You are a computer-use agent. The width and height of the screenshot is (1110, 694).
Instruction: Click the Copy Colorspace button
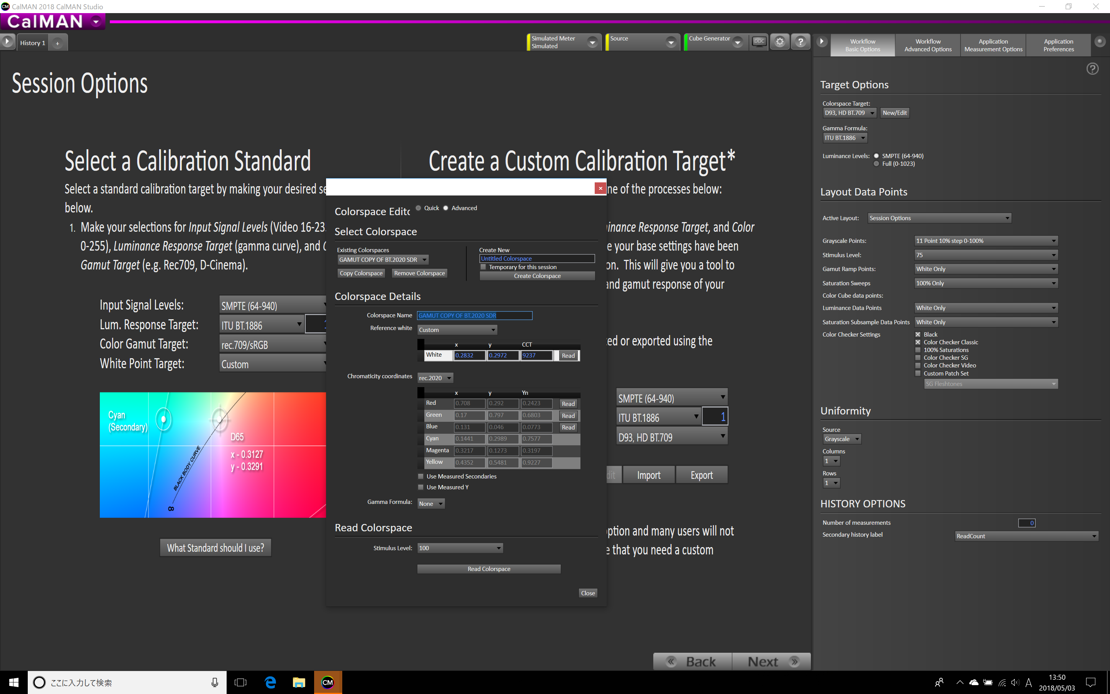click(x=361, y=273)
